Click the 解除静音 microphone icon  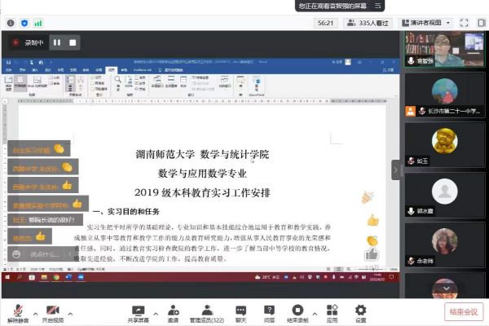tap(16, 311)
